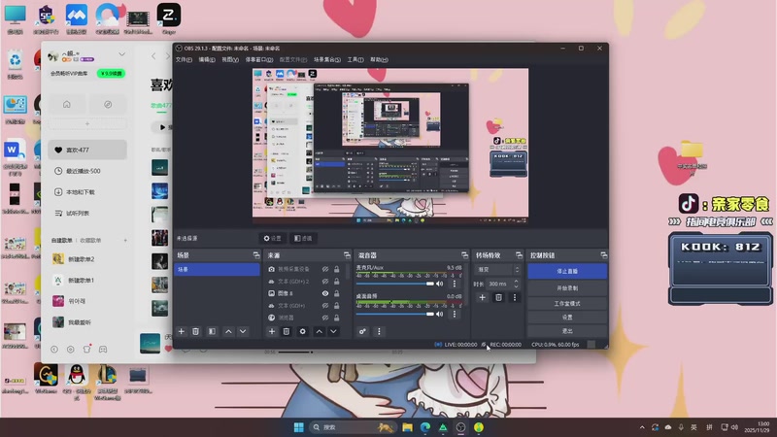Open the 渐变 transition type dropdown
The width and height of the screenshot is (777, 437).
[x=497, y=270]
